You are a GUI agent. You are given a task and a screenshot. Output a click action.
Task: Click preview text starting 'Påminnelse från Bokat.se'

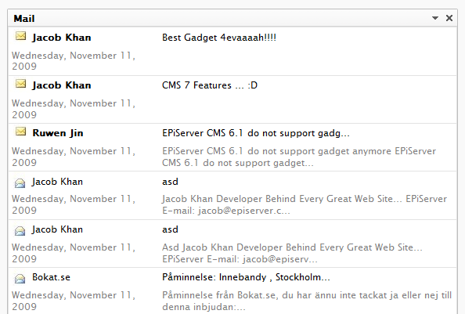(307, 301)
